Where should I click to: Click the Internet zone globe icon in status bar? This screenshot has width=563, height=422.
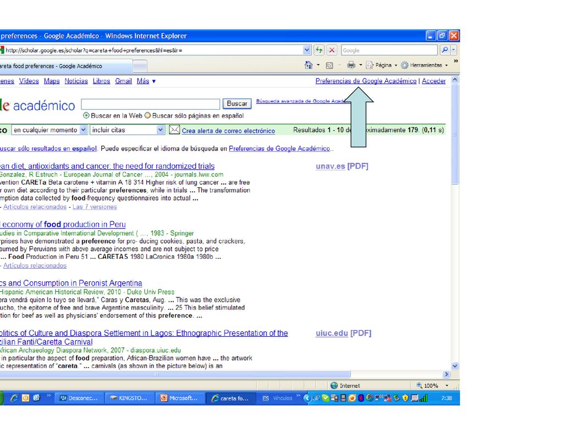[x=334, y=385]
